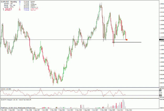The height and width of the screenshot is (111, 164).
Task: Select the thick black support line
Action: point(127,42)
